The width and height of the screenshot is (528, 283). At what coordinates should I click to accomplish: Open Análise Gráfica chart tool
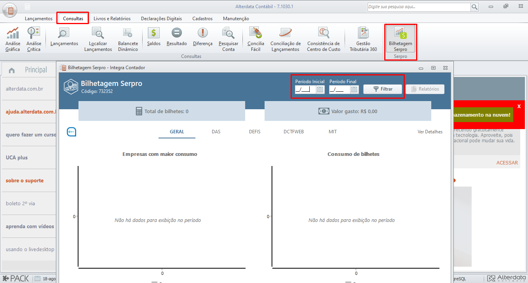click(13, 39)
